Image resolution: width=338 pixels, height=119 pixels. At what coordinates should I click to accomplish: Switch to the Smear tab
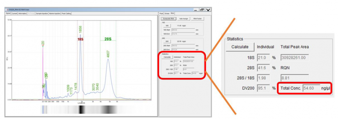167,13
